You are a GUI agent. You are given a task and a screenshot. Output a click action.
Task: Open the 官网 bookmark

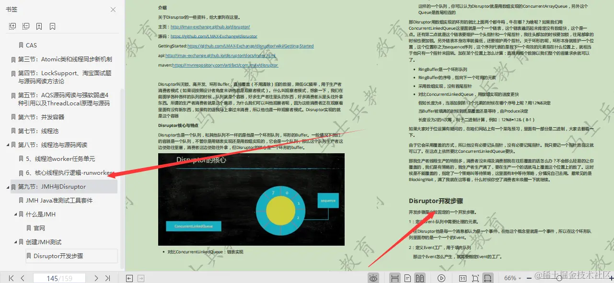pyautogui.click(x=39, y=228)
